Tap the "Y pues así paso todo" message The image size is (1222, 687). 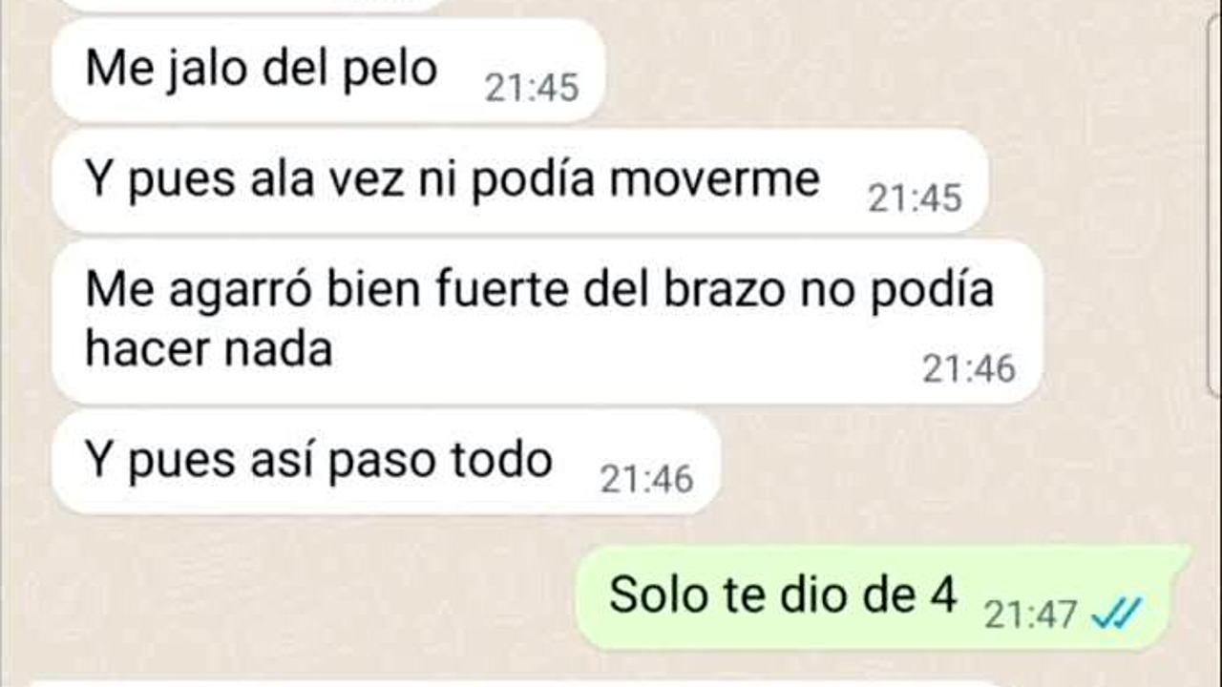point(386,462)
